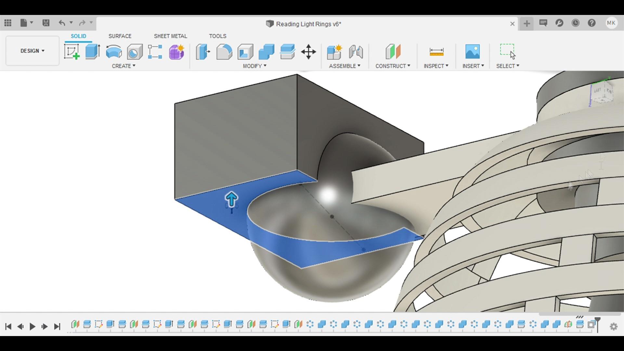The height and width of the screenshot is (351, 624).
Task: Click the Fillet tool icon
Action: click(224, 52)
